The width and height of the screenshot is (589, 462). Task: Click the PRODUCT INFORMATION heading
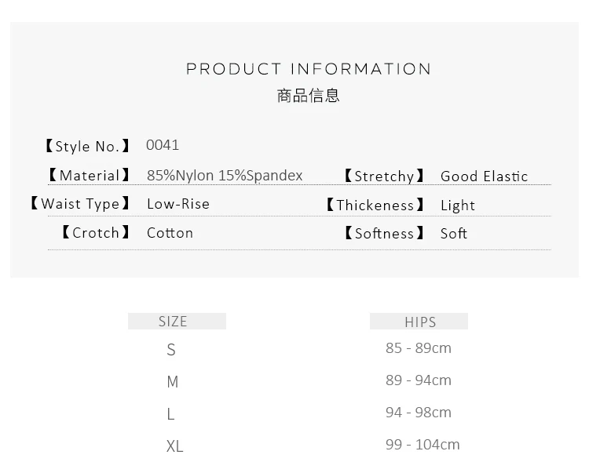(309, 69)
